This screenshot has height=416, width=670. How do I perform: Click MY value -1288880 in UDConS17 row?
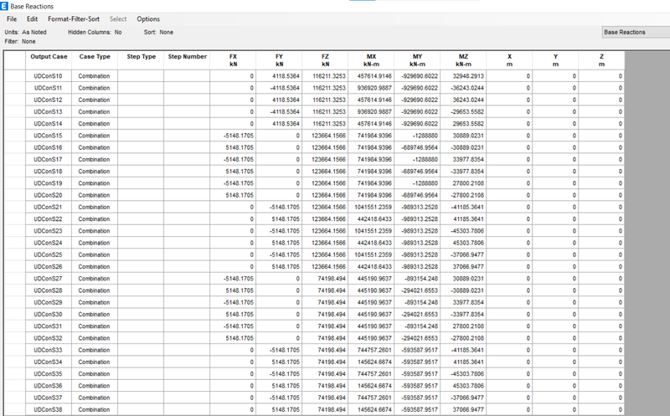(417, 160)
